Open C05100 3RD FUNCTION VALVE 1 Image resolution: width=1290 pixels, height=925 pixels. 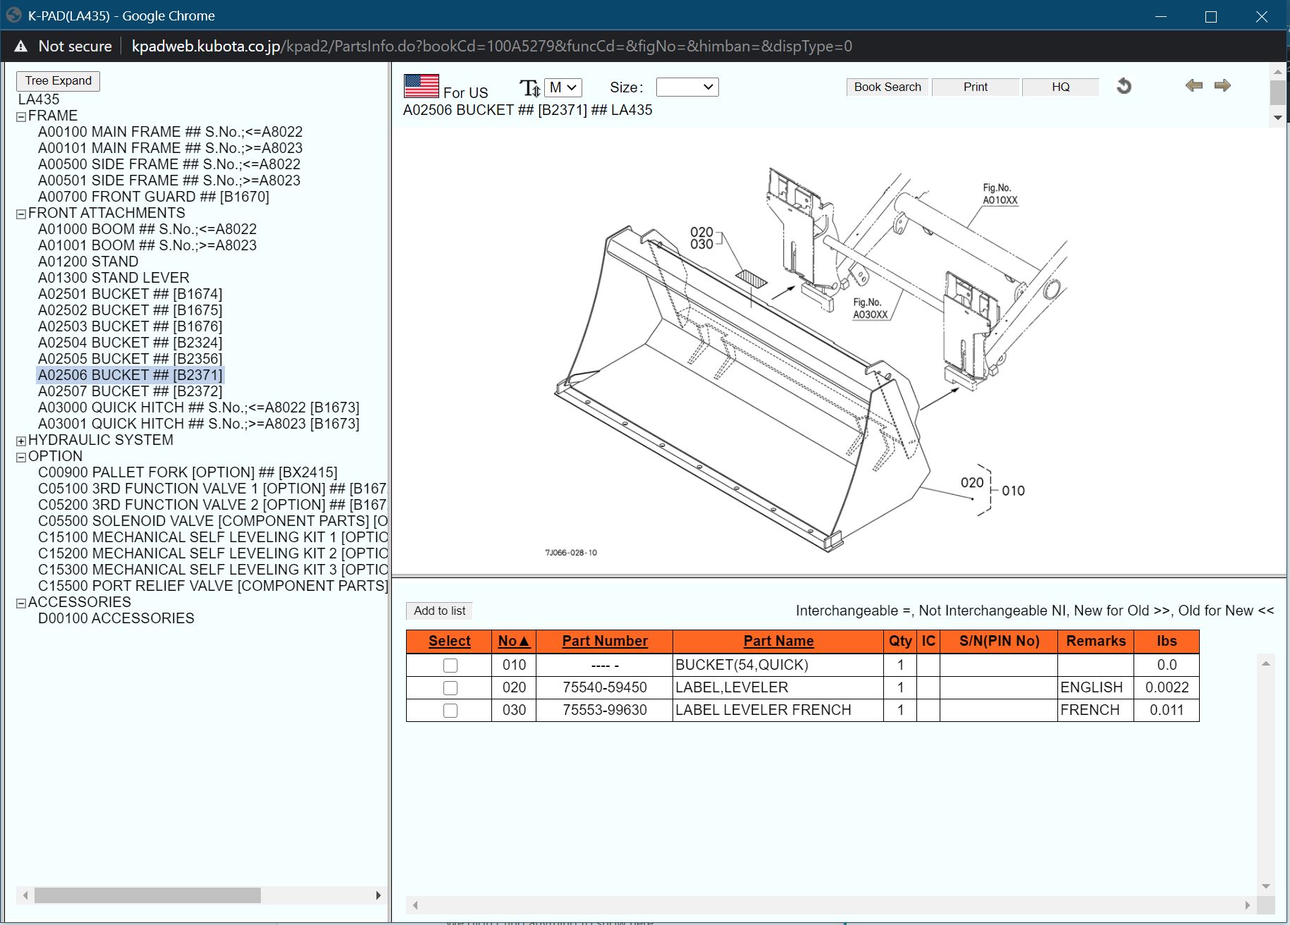tap(212, 489)
